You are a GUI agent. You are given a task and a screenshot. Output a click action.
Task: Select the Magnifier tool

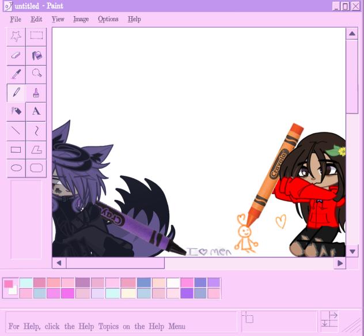(x=36, y=74)
